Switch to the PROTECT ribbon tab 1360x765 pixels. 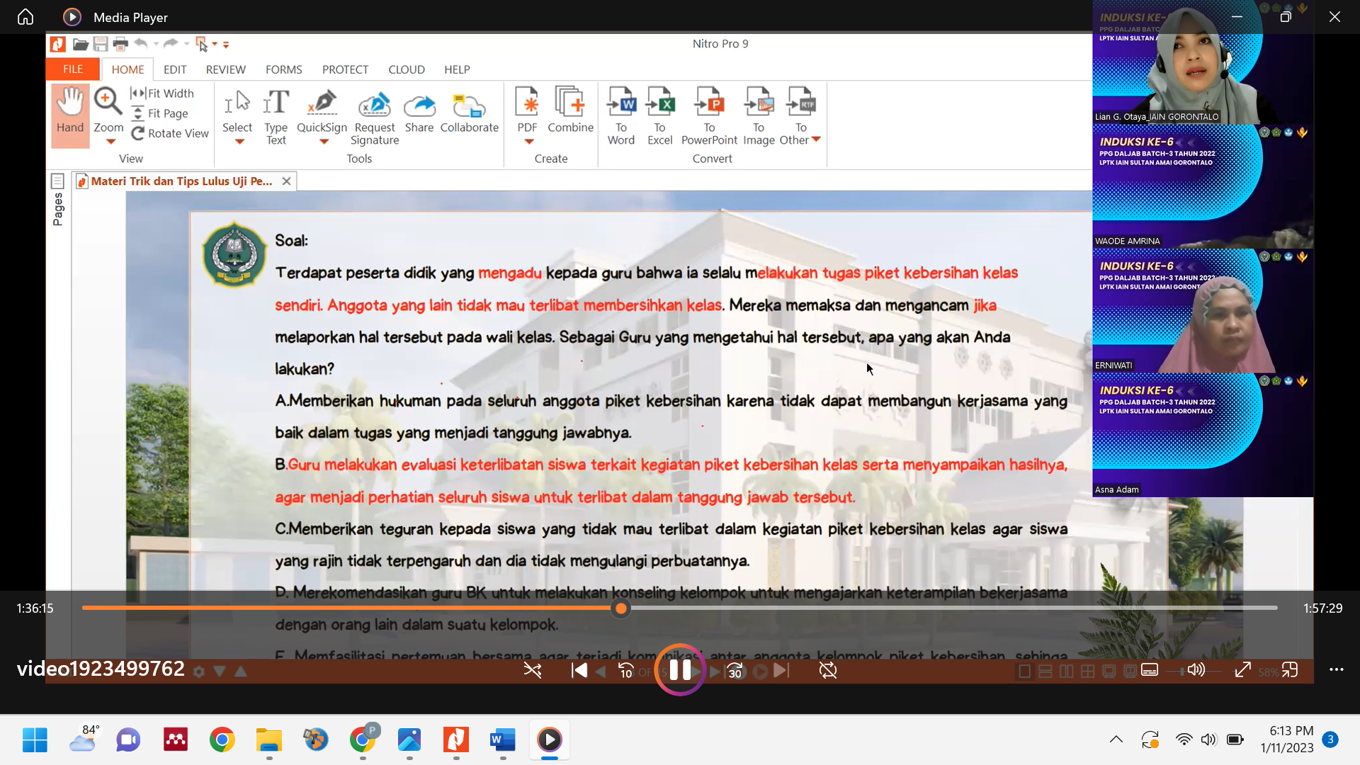345,69
